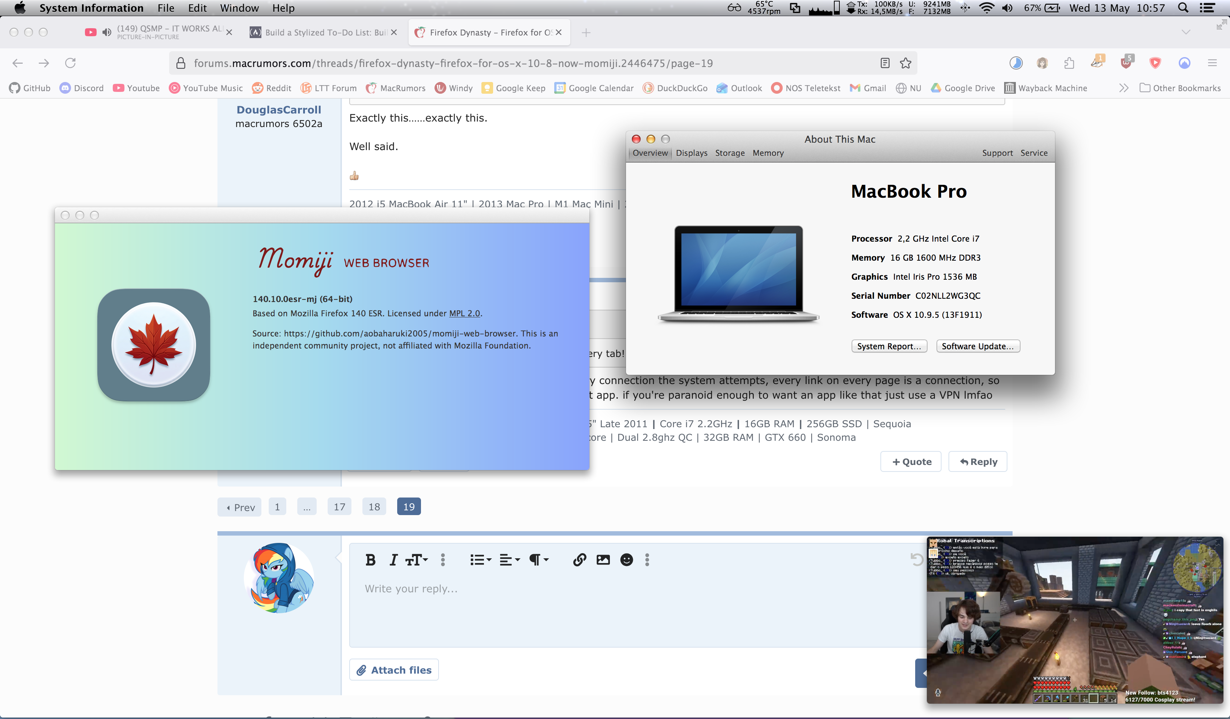Viewport: 1230px width, 719px height.
Task: Open more insert options after emoji
Action: [647, 560]
